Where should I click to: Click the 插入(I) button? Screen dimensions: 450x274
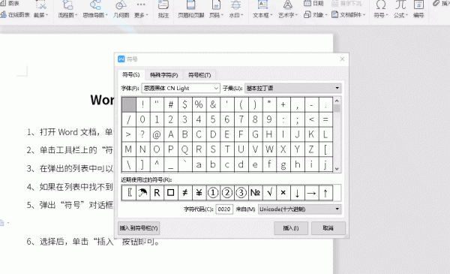click(x=291, y=228)
